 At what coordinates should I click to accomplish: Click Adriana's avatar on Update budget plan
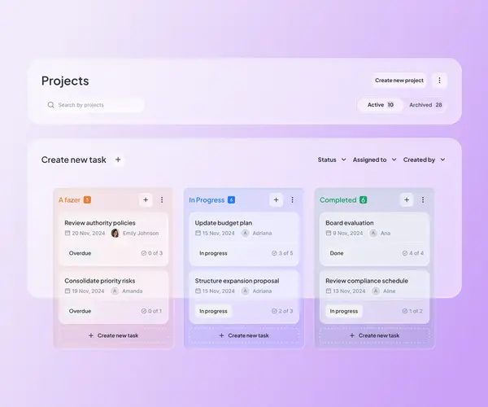point(246,233)
